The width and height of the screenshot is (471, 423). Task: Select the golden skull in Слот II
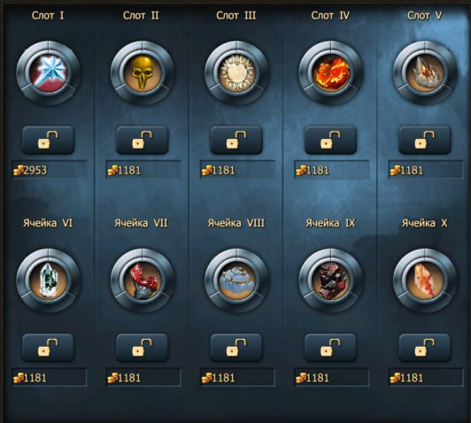click(x=142, y=73)
